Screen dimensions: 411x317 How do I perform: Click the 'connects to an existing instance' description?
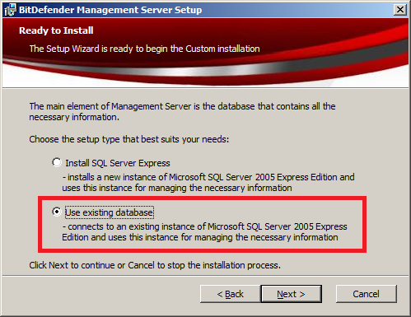(x=204, y=232)
